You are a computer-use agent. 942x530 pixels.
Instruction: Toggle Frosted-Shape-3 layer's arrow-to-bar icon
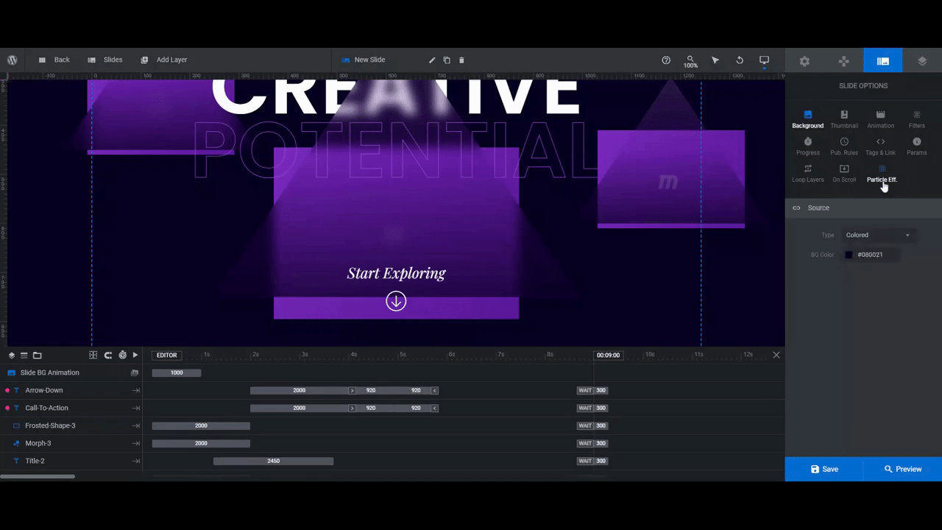(135, 425)
